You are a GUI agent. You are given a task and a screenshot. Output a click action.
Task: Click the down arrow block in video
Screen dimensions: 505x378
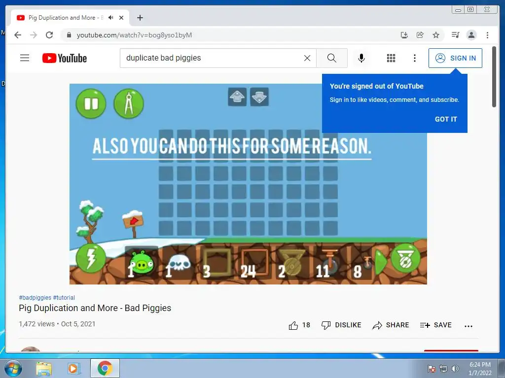(259, 97)
